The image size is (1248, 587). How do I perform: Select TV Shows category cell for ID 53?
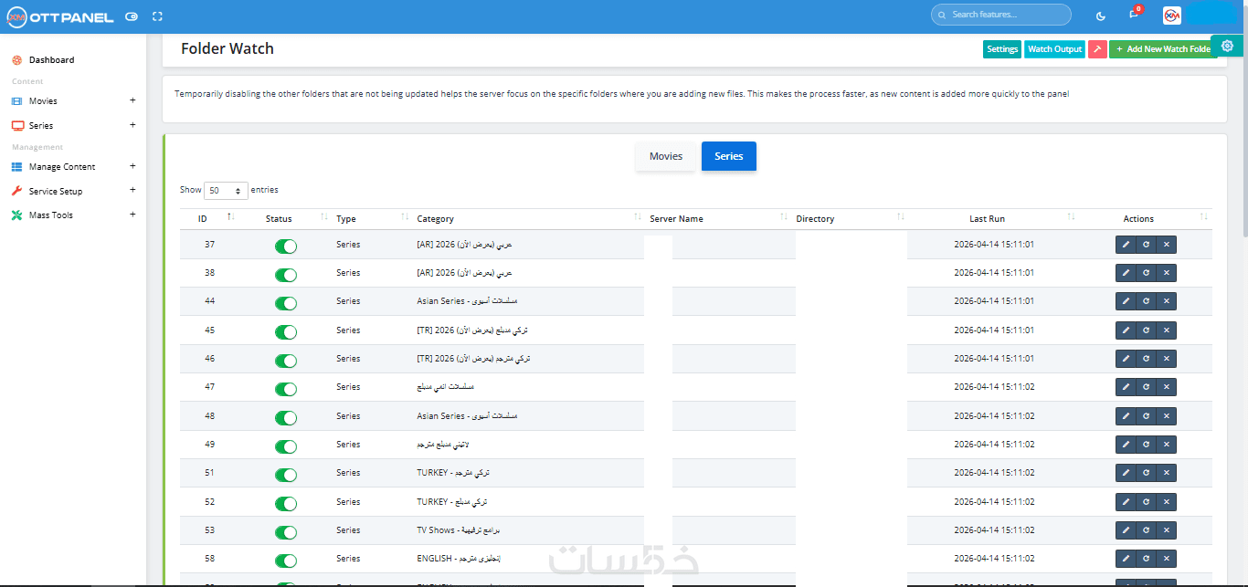pyautogui.click(x=458, y=530)
